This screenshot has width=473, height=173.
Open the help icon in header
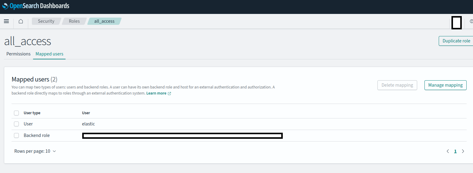click(x=471, y=22)
